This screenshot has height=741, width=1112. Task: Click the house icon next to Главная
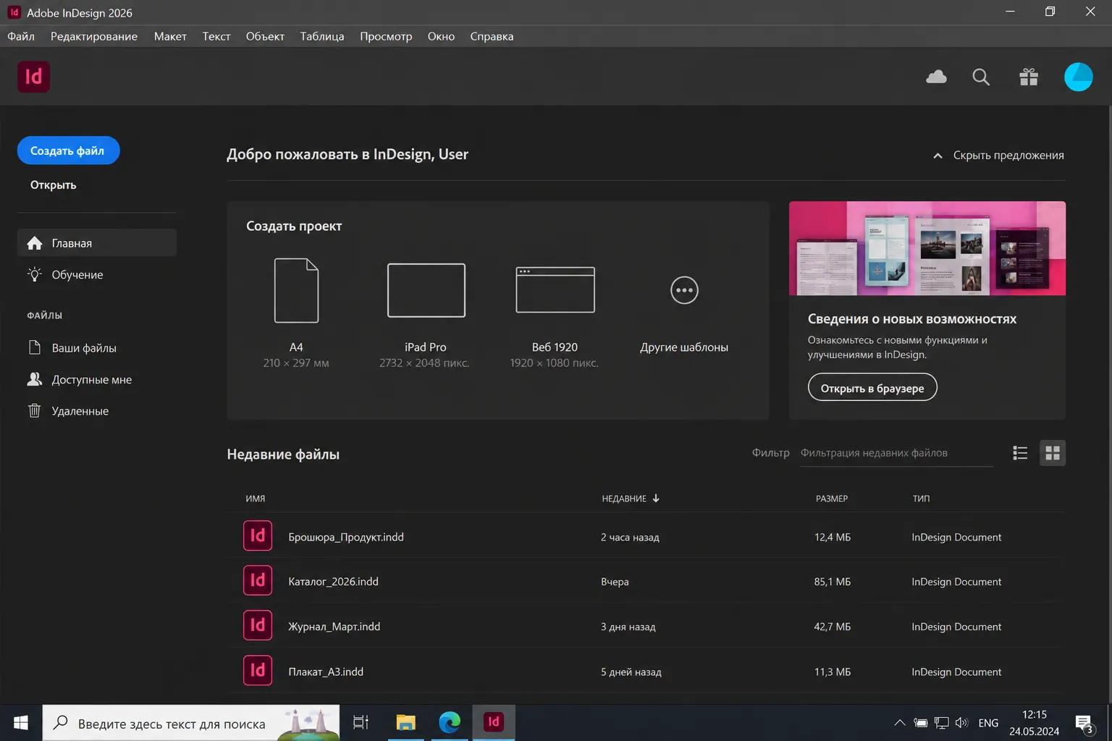tap(35, 243)
